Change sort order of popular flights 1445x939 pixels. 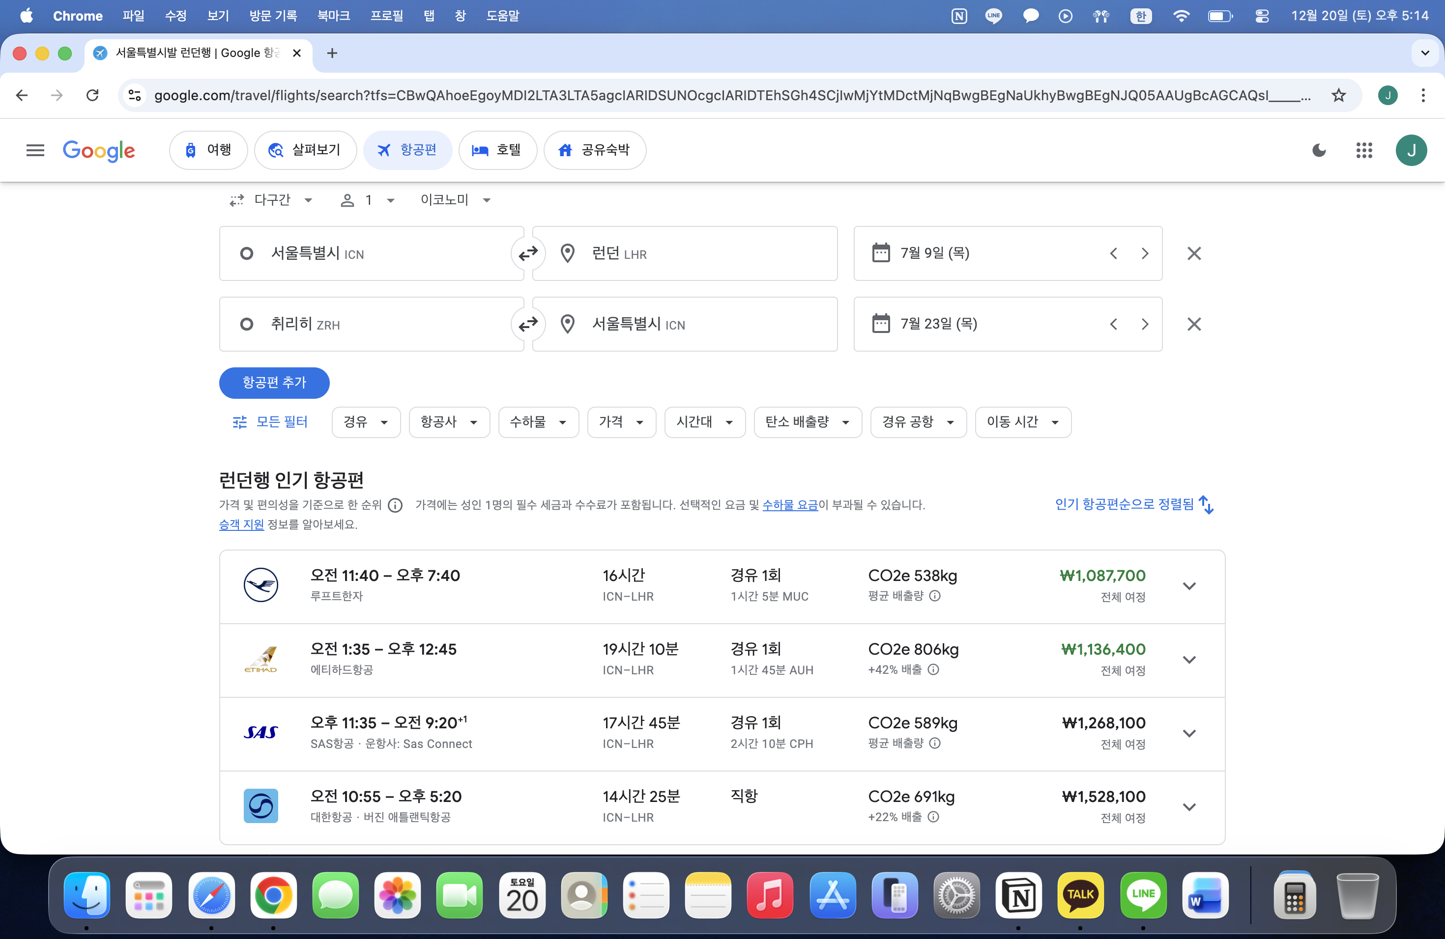coord(1133,504)
